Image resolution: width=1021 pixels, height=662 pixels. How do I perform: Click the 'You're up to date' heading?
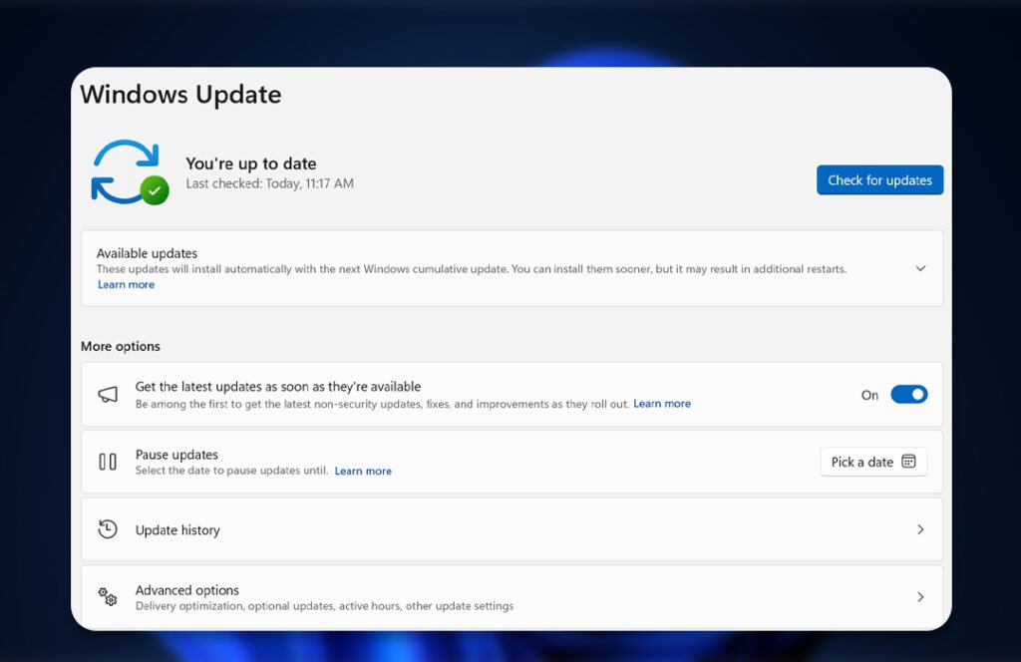point(250,164)
